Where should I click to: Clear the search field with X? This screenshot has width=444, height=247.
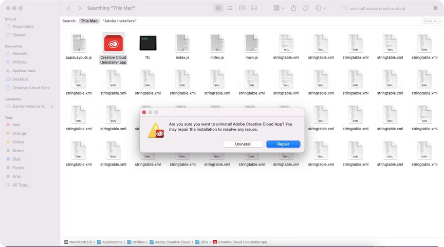(x=435, y=8)
